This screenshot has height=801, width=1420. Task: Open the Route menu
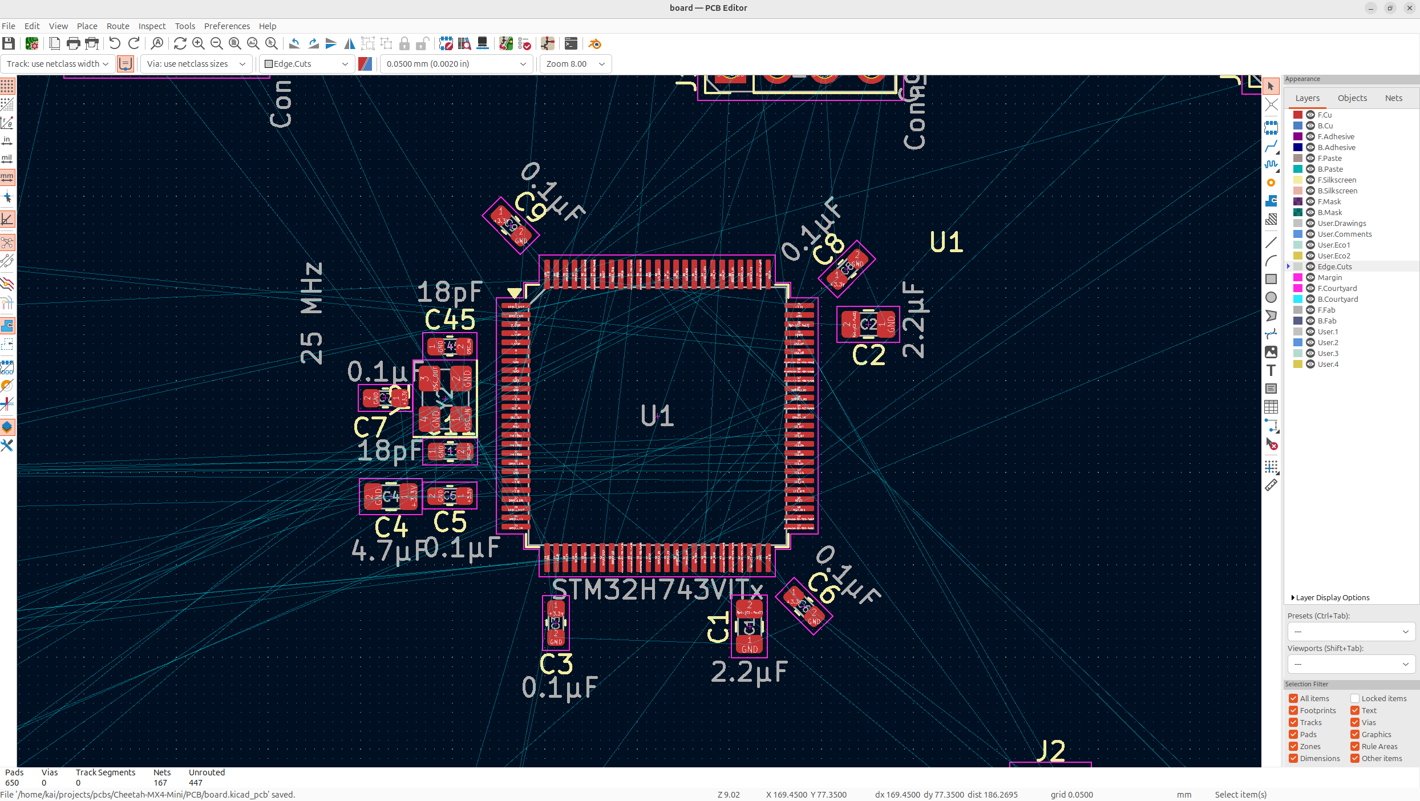(118, 26)
